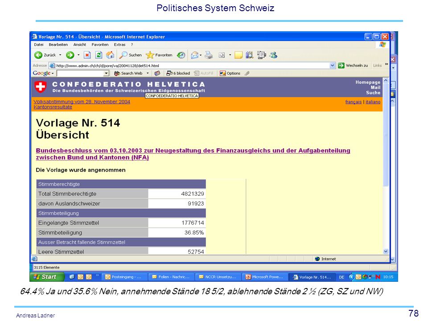Switch to Posteingang taskbar window
The image size is (428, 321).
pos(125,277)
